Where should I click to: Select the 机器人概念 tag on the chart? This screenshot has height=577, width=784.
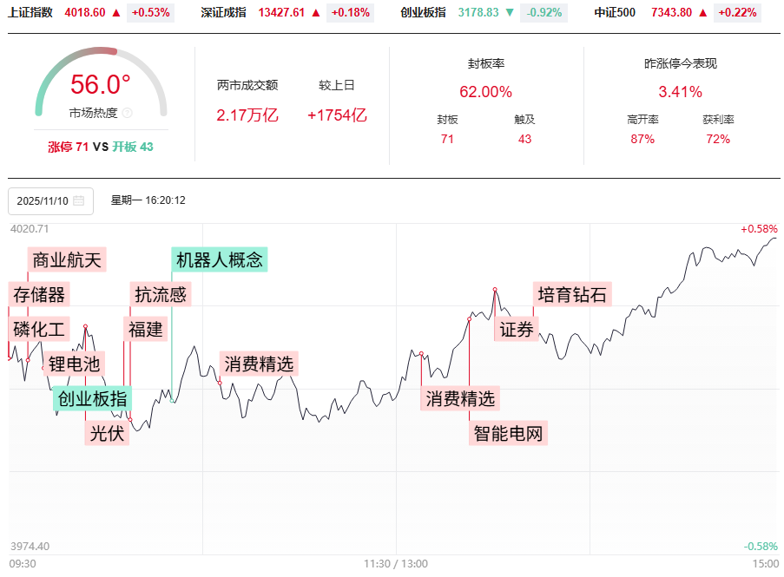(221, 258)
